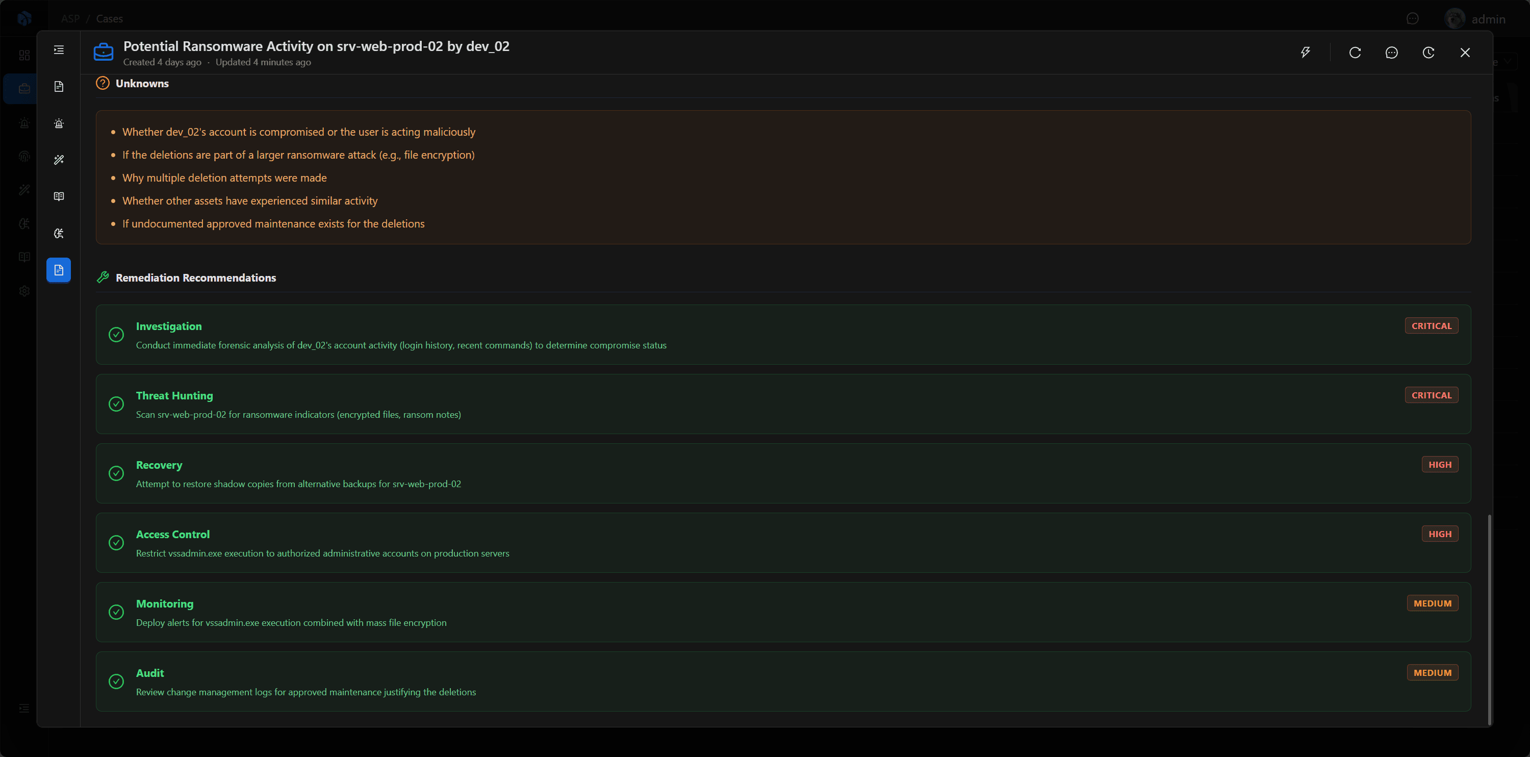Toggle the check circle for Monitoring
Screen dimensions: 1530x757
click(116, 612)
